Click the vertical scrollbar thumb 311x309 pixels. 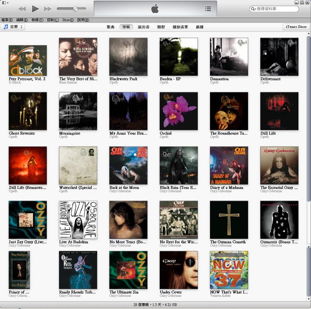coord(309,119)
